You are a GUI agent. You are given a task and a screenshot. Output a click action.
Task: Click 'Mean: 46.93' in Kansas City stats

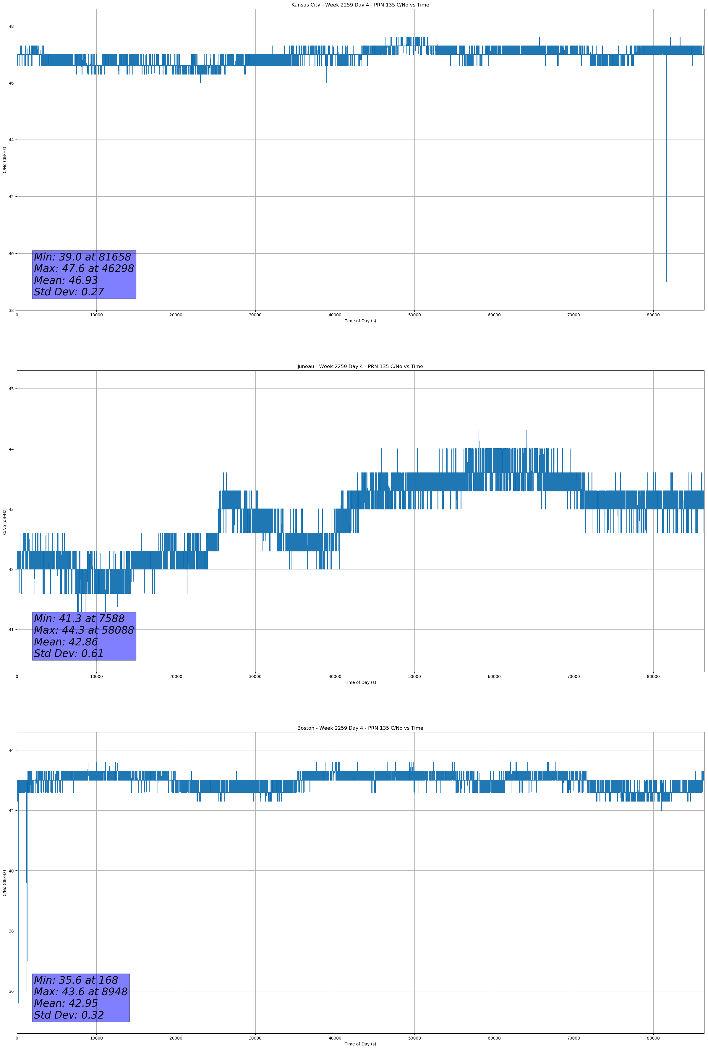click(x=66, y=280)
